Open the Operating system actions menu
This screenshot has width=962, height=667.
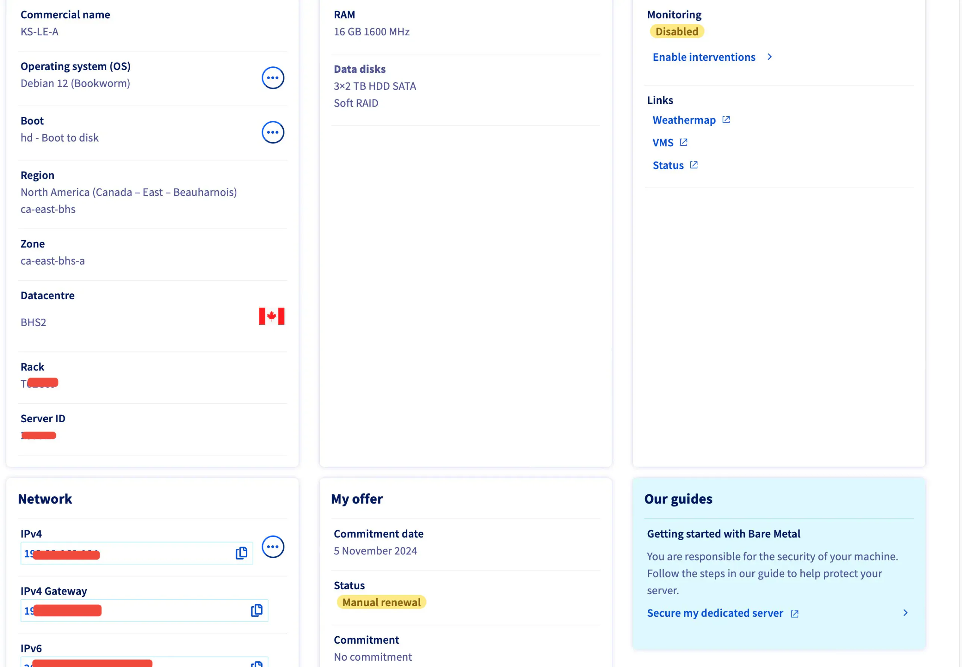click(x=273, y=78)
